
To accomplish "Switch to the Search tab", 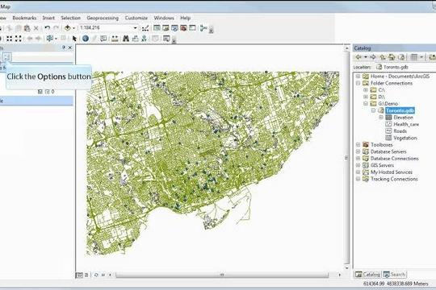I will tap(394, 275).
